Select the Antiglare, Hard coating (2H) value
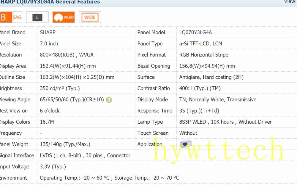This screenshot has width=297, height=185. [211, 77]
